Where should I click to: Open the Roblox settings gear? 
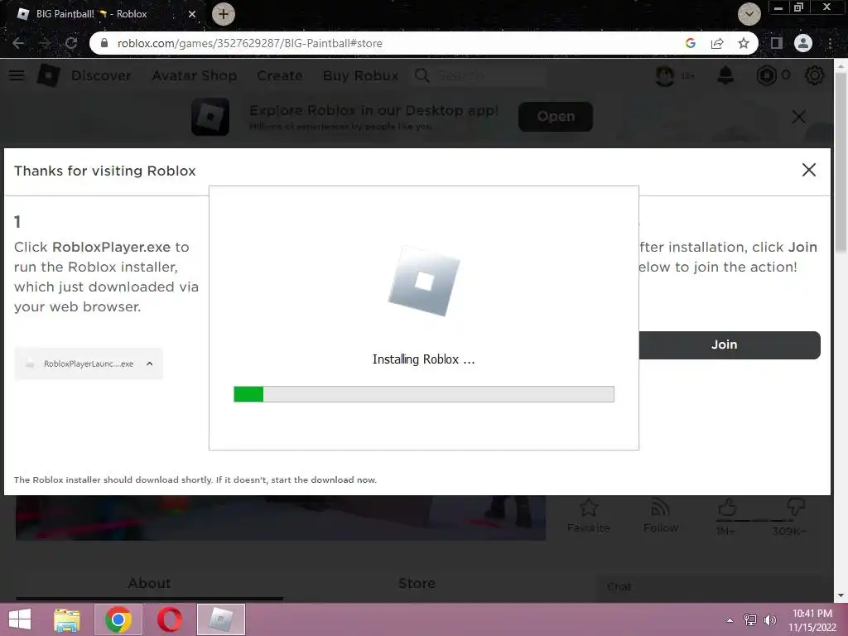[815, 75]
